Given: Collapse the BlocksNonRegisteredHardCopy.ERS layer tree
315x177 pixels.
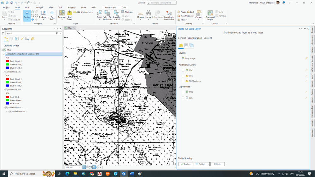Looking at the screenshot, I should coord(4,54).
